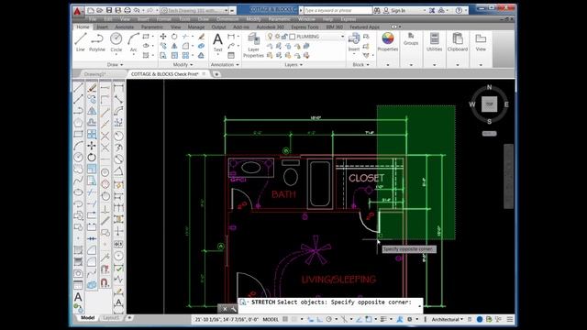Screen dimensions: 587x330
Task: Toggle polar tracking in the status bar
Action: click(x=328, y=319)
